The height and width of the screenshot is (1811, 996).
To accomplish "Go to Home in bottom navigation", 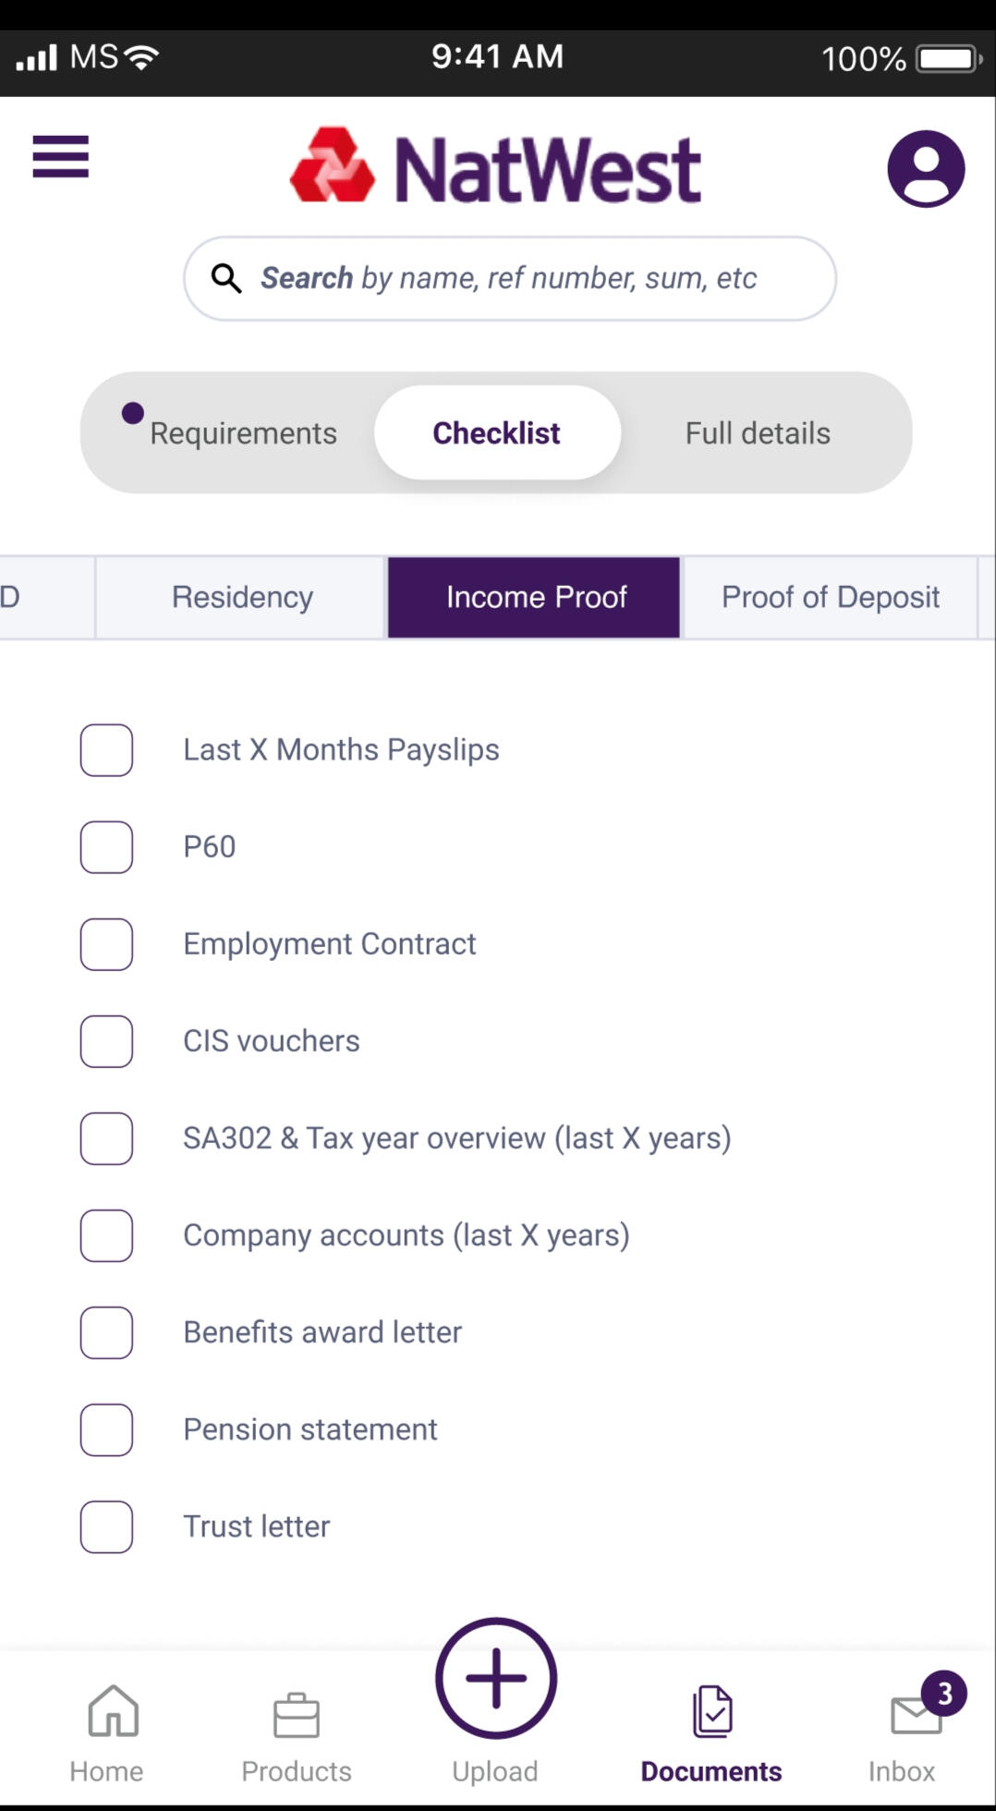I will click(107, 1733).
